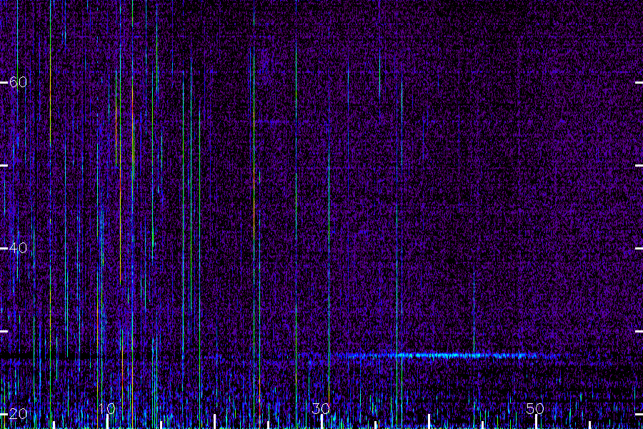Click the vertical axis label 60
The image size is (643, 429).
18,82
